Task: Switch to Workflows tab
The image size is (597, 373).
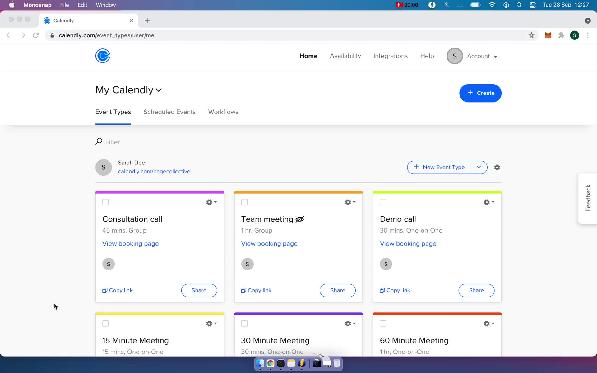Action: click(x=223, y=112)
